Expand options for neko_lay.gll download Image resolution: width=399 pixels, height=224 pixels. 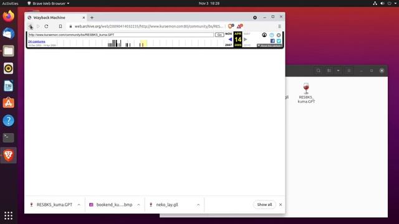(198, 205)
